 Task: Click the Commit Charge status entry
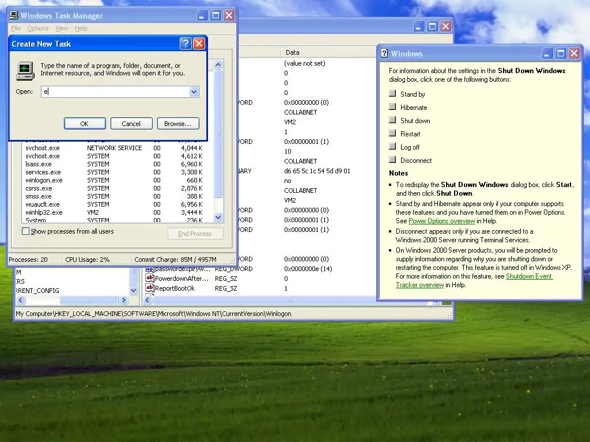pyautogui.click(x=175, y=260)
